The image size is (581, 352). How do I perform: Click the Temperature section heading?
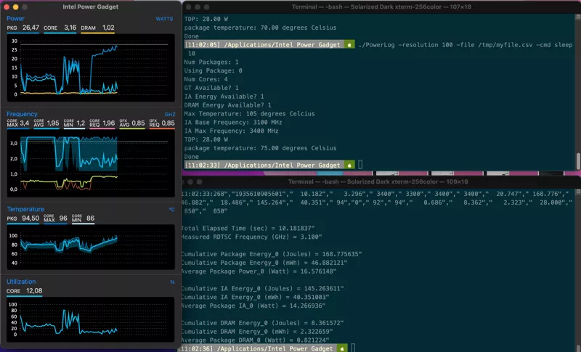(25, 209)
